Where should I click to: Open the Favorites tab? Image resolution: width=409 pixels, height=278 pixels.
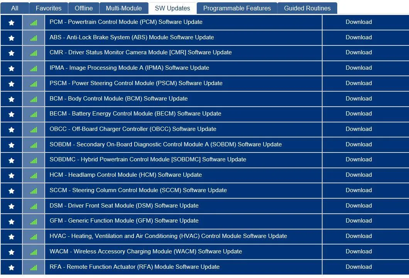click(x=49, y=8)
